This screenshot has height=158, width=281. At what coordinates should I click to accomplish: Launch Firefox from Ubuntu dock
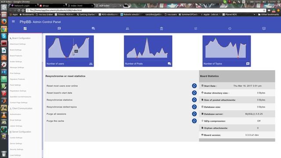click(x=4, y=22)
